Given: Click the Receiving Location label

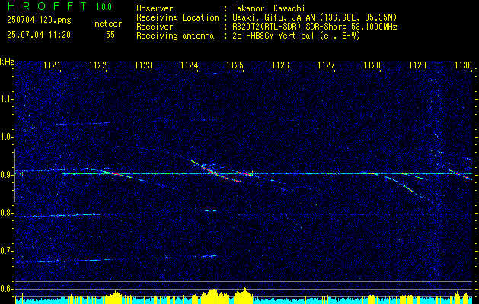Looking at the screenshot, I should [177, 17].
